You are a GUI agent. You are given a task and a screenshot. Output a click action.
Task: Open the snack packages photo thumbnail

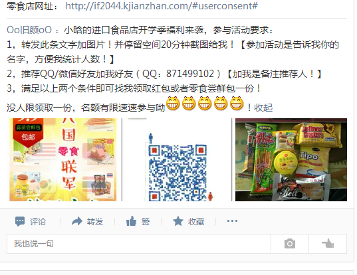291,159
